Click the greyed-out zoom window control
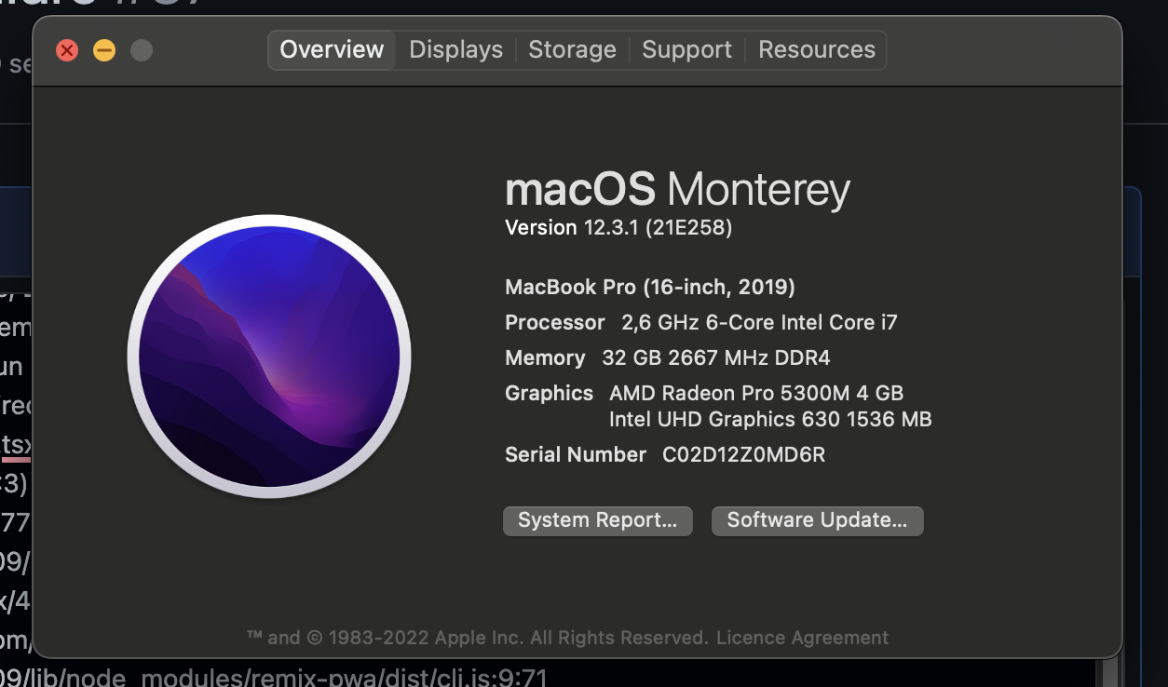The height and width of the screenshot is (687, 1168). [x=142, y=51]
